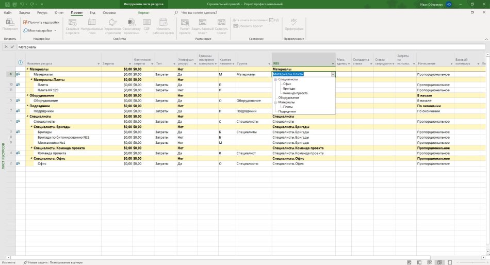Confirm the cell entry with the checkmark icon
Screen dimensions: 490x265
pos(12,47)
